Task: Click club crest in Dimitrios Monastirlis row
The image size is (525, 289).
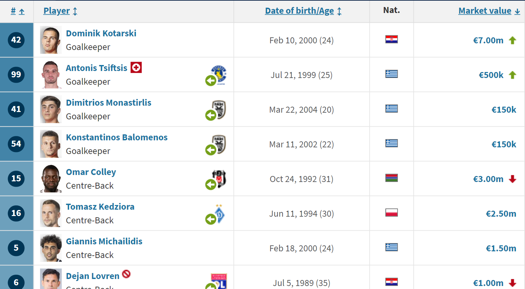Action: point(219,109)
